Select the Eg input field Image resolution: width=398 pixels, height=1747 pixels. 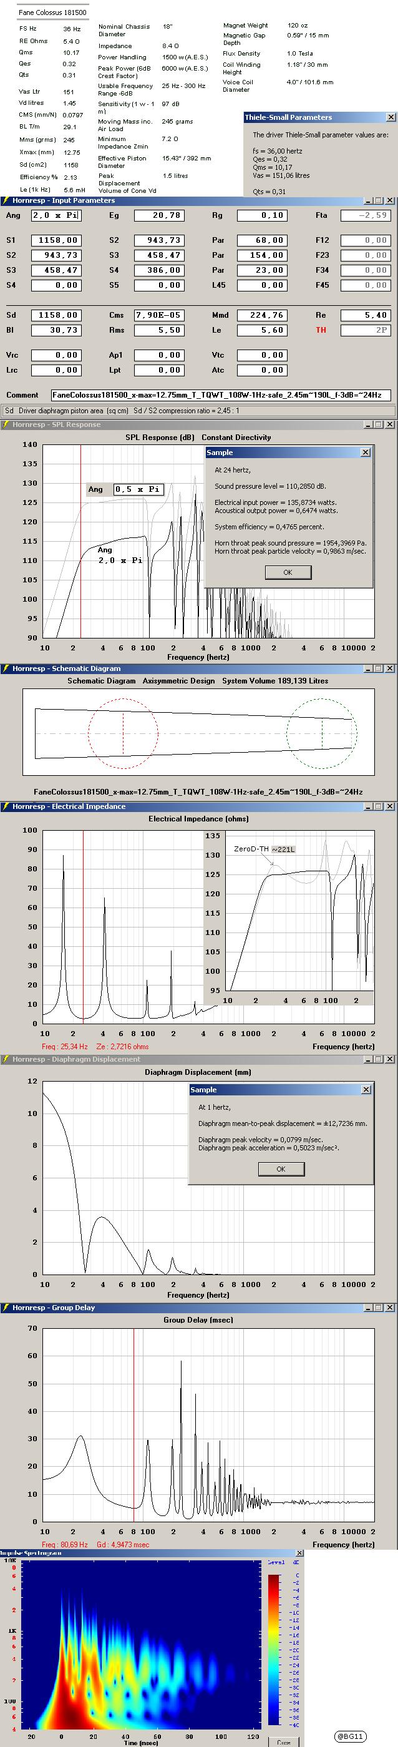159,216
